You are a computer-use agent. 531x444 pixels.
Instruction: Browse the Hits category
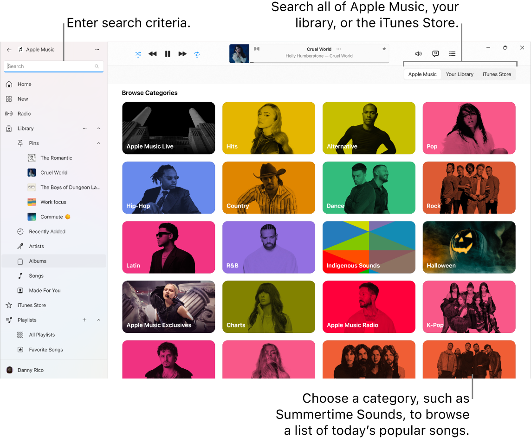269,128
